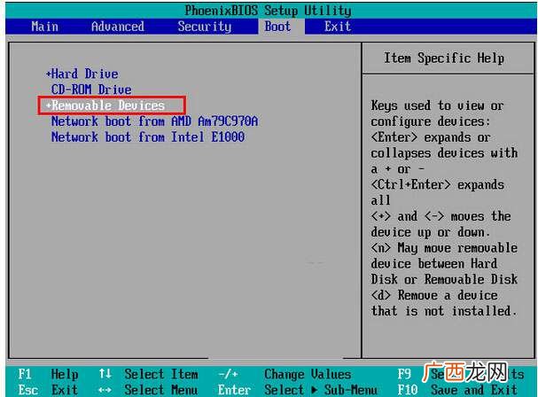Click the Item Specific Help heading
The height and width of the screenshot is (397, 538).
tap(444, 58)
